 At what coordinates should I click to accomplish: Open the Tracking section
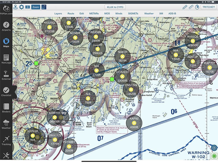tap(6, 141)
